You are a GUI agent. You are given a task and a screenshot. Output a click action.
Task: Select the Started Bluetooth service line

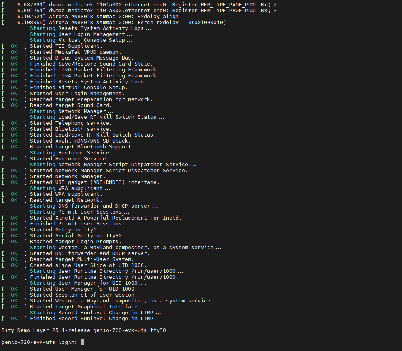click(71, 129)
